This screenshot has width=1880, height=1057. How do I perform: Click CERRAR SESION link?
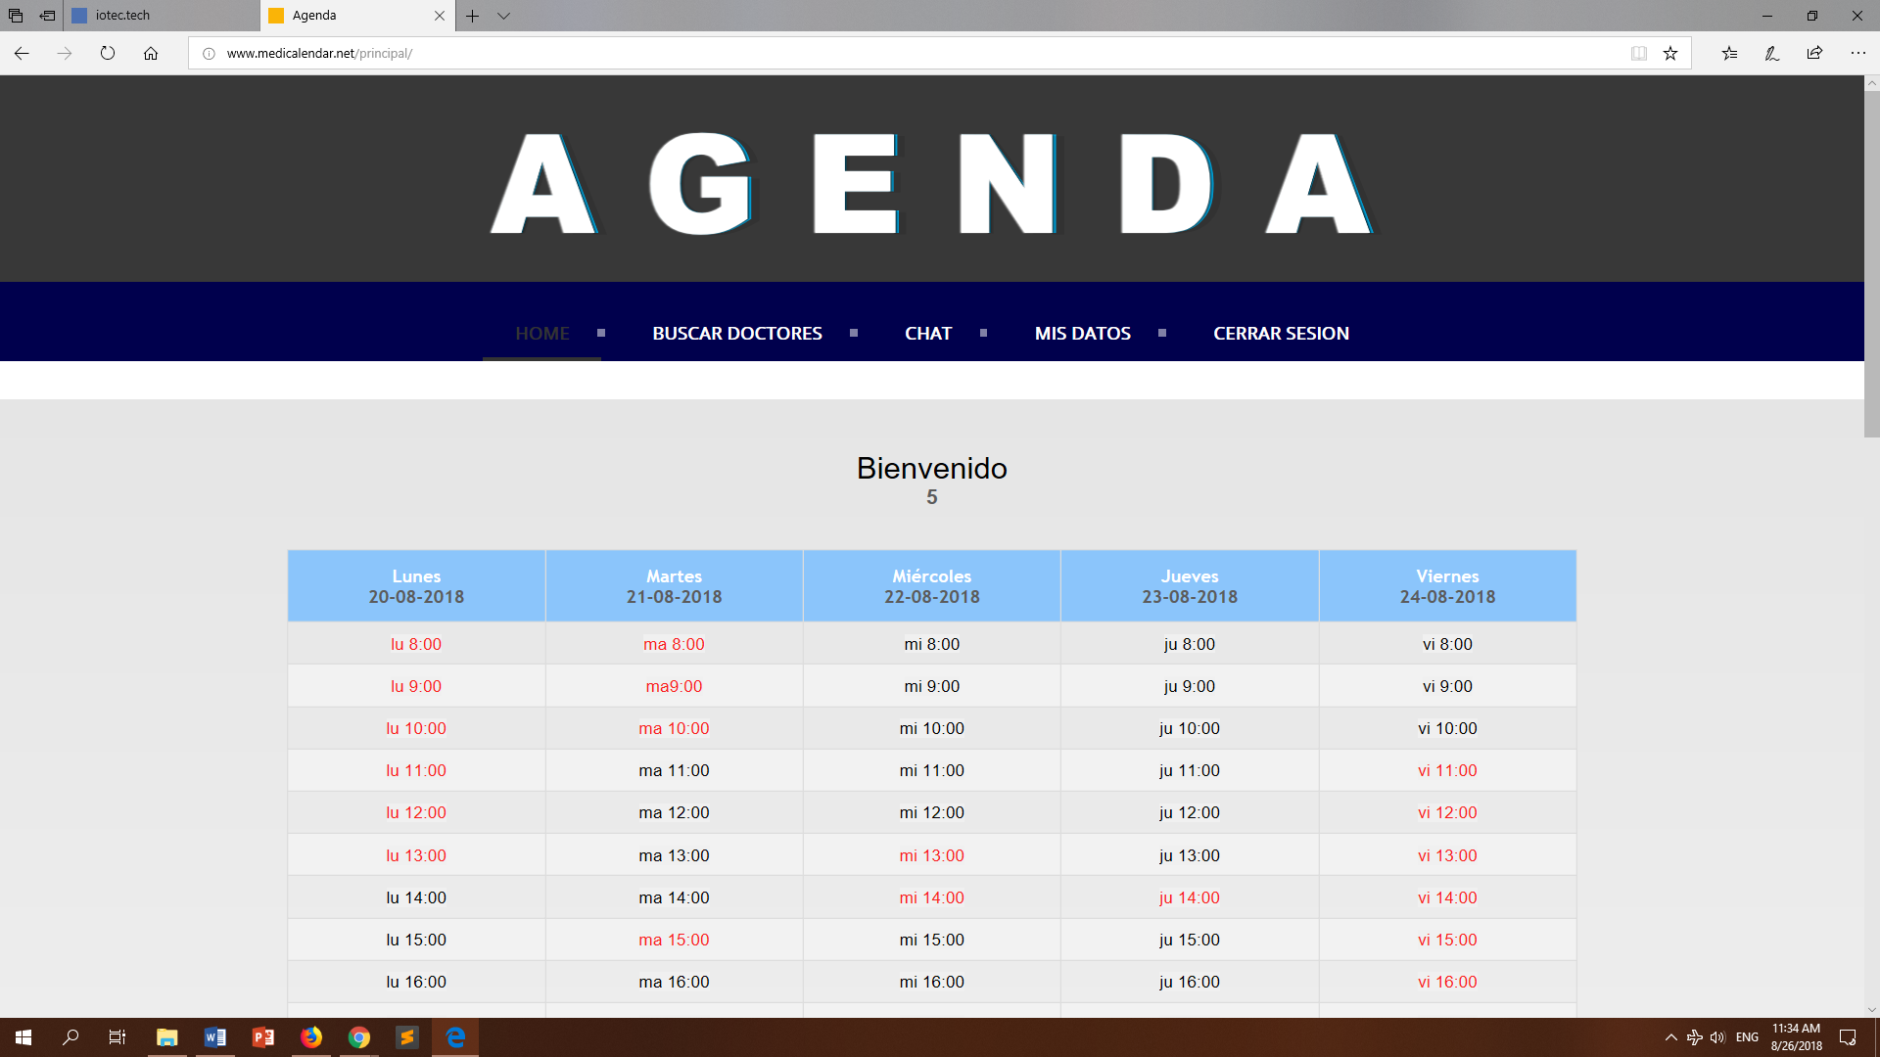1281,334
